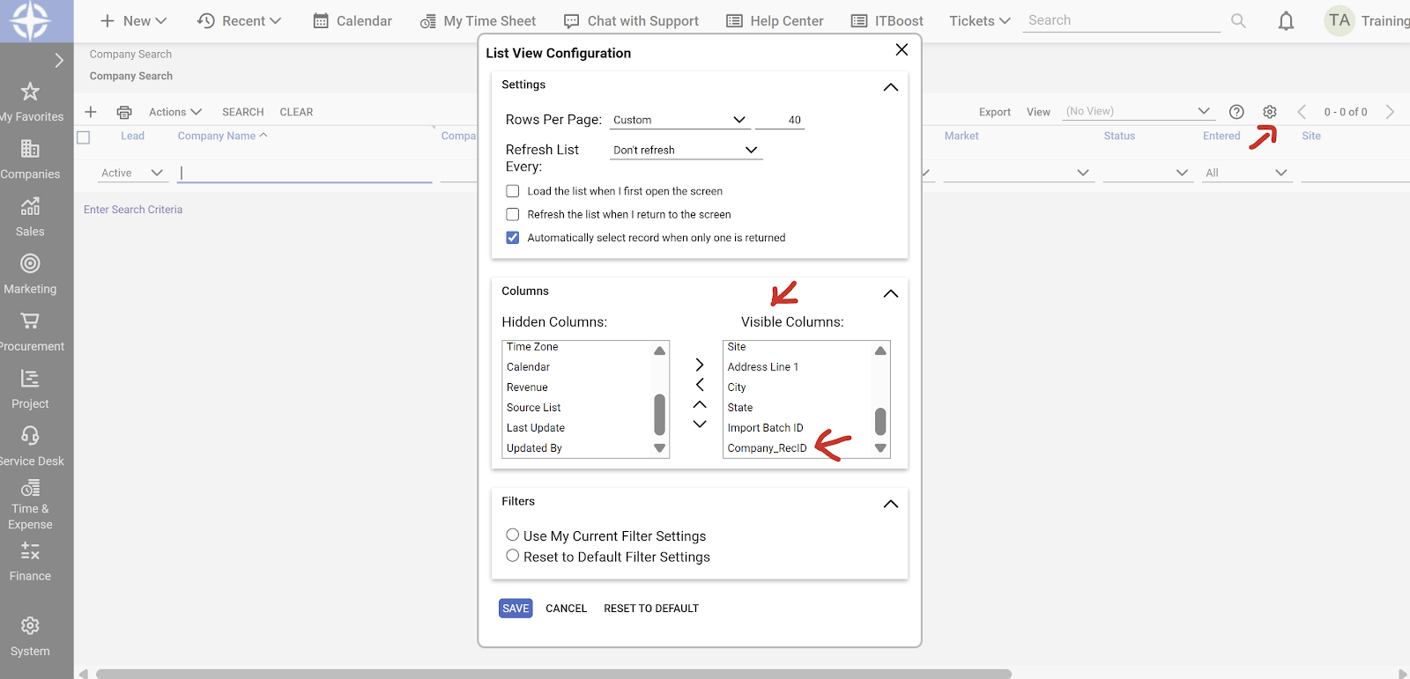The width and height of the screenshot is (1410, 679).
Task: Open the Refresh List Every dropdown
Action: (685, 150)
